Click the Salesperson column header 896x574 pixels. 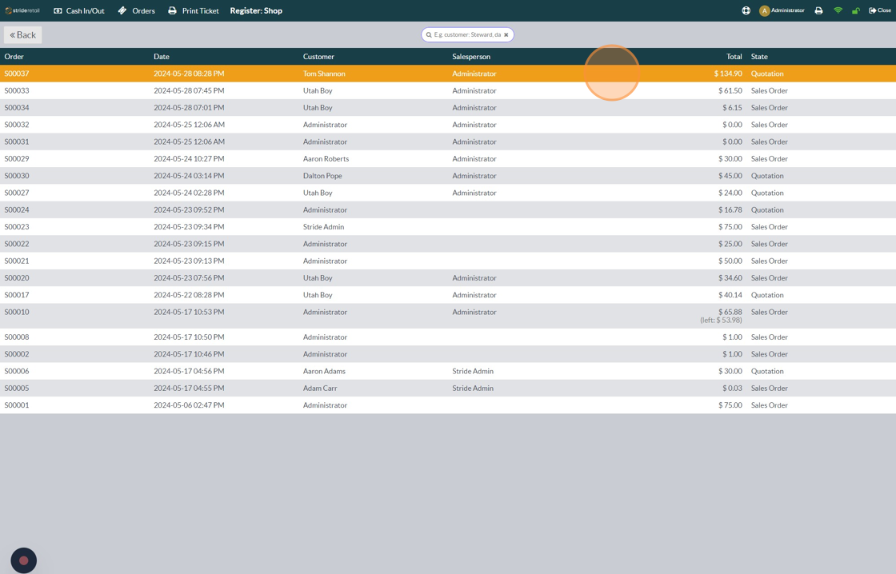point(471,57)
